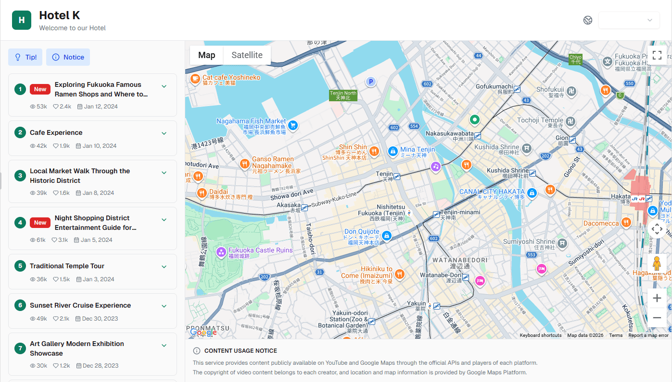Screen dimensions: 672x382
Task: Click the Street View Pegman icon
Action: tap(657, 263)
